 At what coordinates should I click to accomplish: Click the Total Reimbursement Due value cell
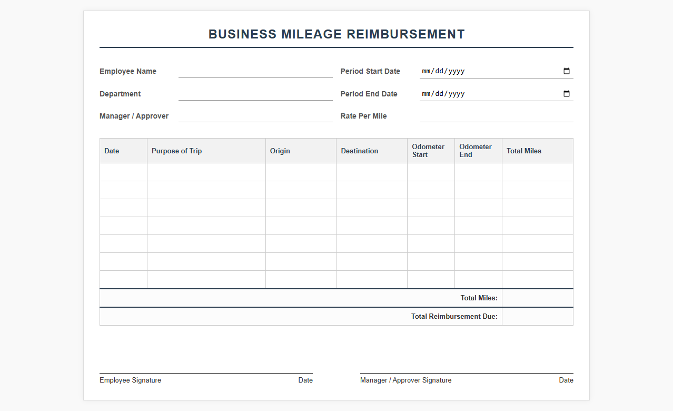[x=538, y=317]
